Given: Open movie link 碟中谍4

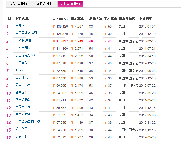Looking at the screenshot, I should point(21,92).
